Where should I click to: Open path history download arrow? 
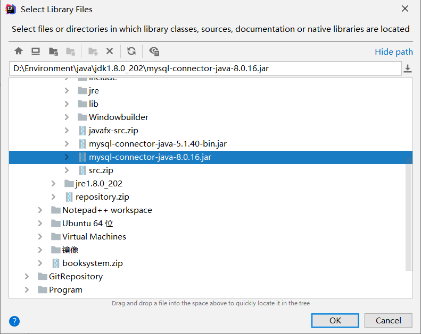408,68
